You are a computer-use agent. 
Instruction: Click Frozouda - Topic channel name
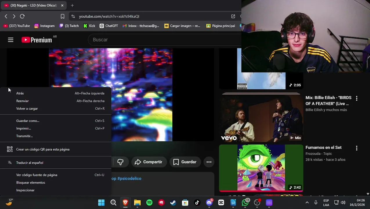click(x=319, y=154)
